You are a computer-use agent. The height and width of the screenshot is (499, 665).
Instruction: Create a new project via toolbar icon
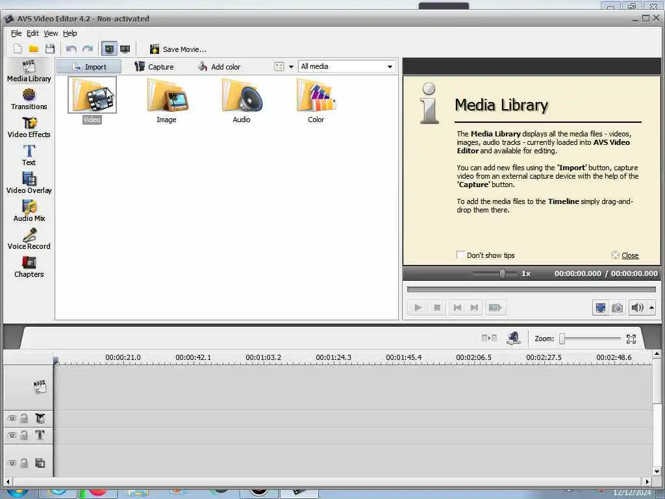(18, 49)
